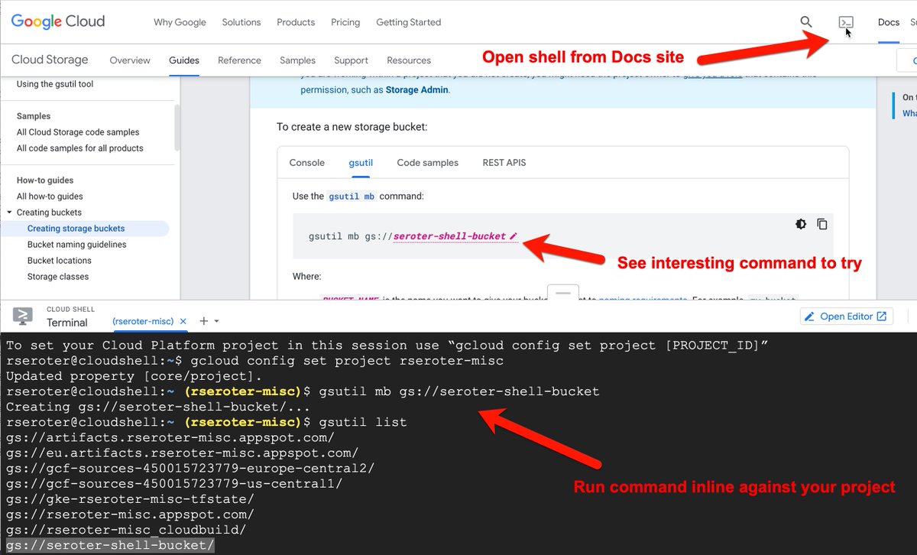Click the rseroter-misc terminal tab
The width and height of the screenshot is (917, 555).
coord(143,321)
